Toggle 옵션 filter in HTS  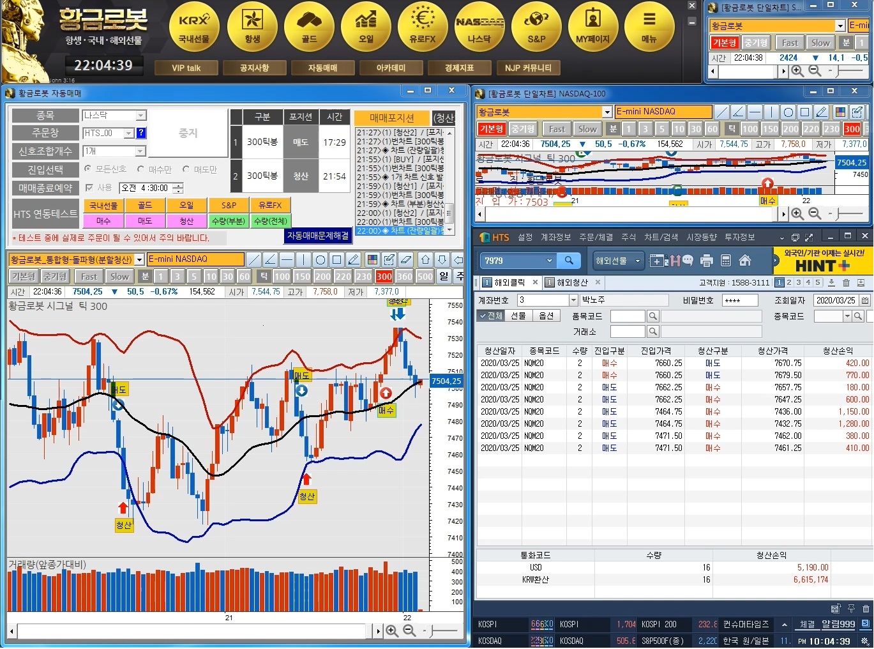point(546,316)
